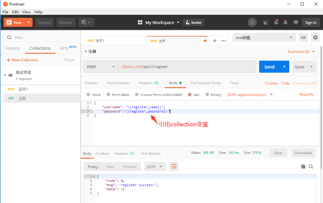Select the form-data body type
The width and height of the screenshot is (323, 203).
click(108, 94)
